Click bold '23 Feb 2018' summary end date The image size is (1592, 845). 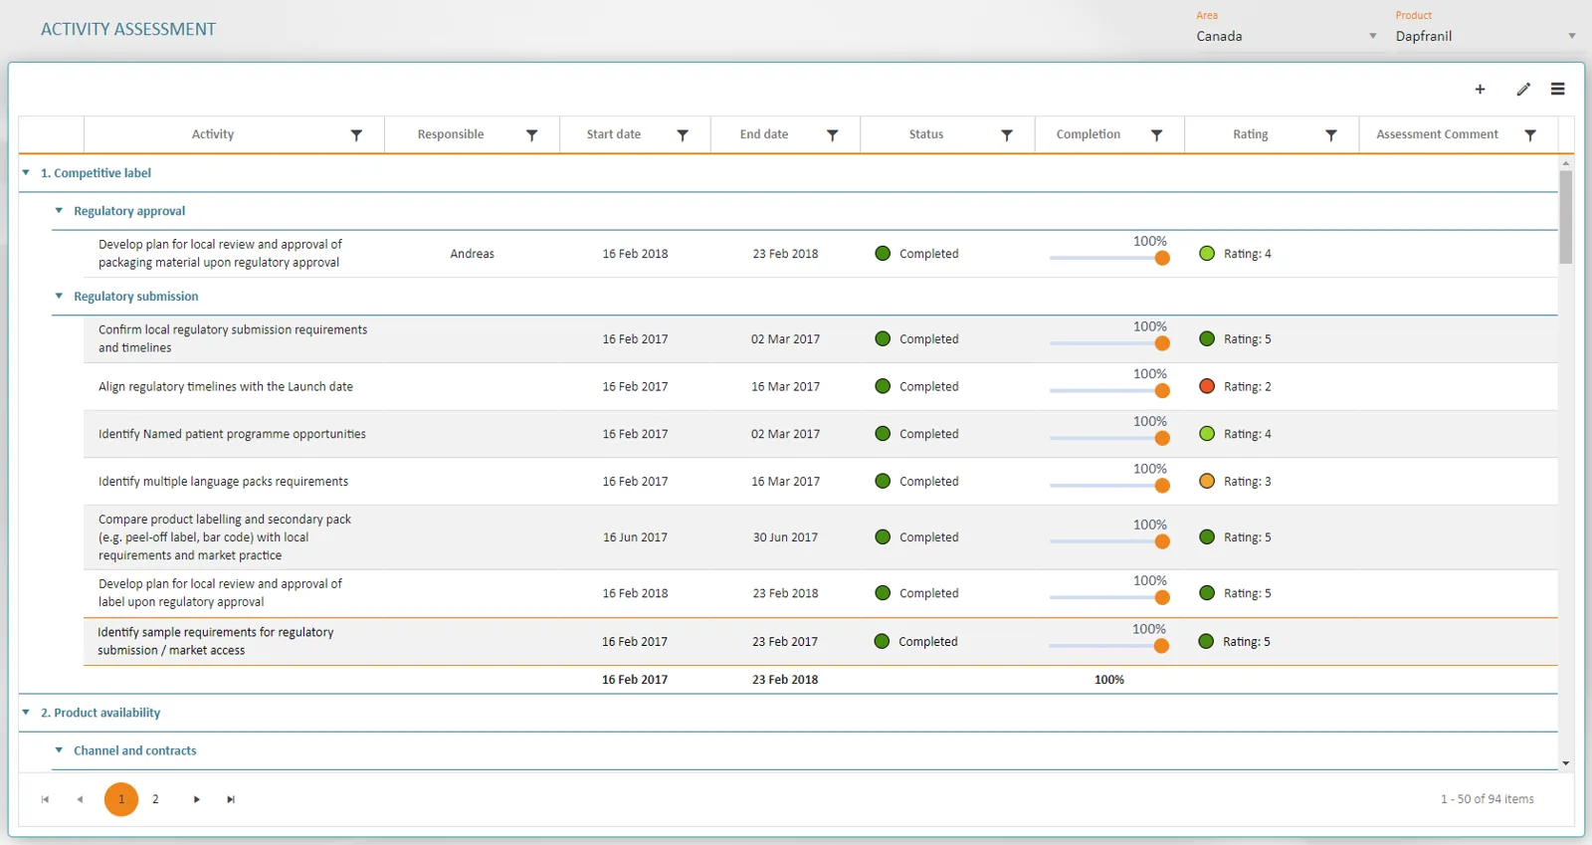click(x=785, y=680)
